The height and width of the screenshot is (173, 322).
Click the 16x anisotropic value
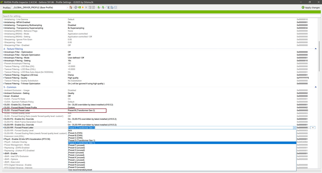tap(69, 61)
